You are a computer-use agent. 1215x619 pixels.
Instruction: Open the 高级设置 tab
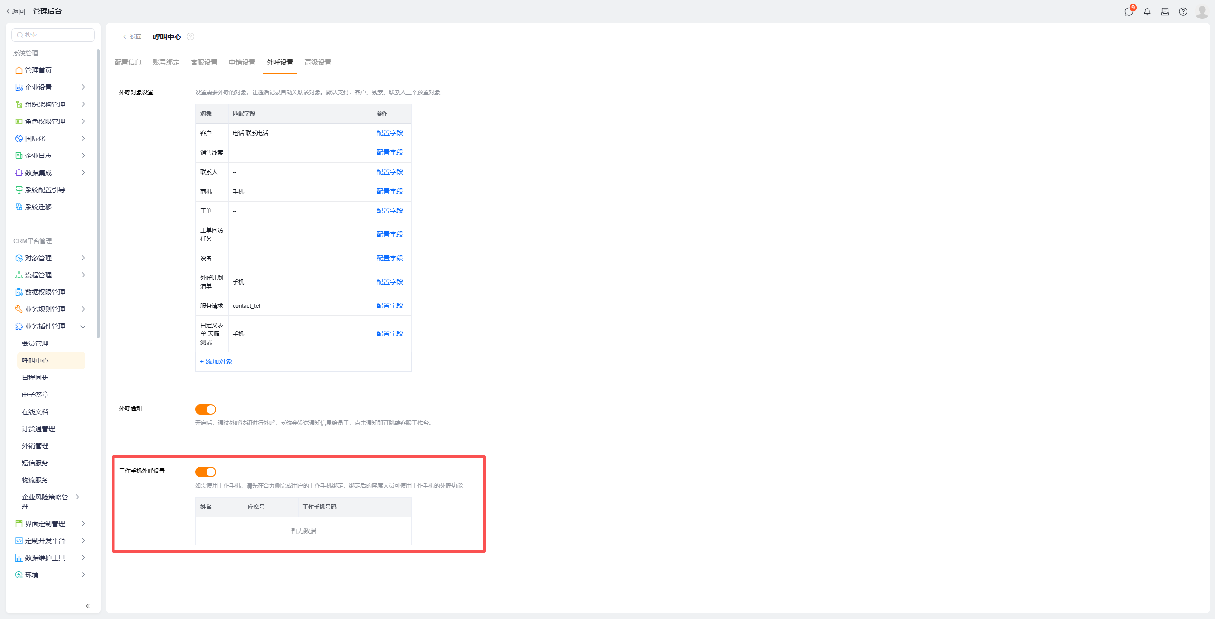pos(318,62)
